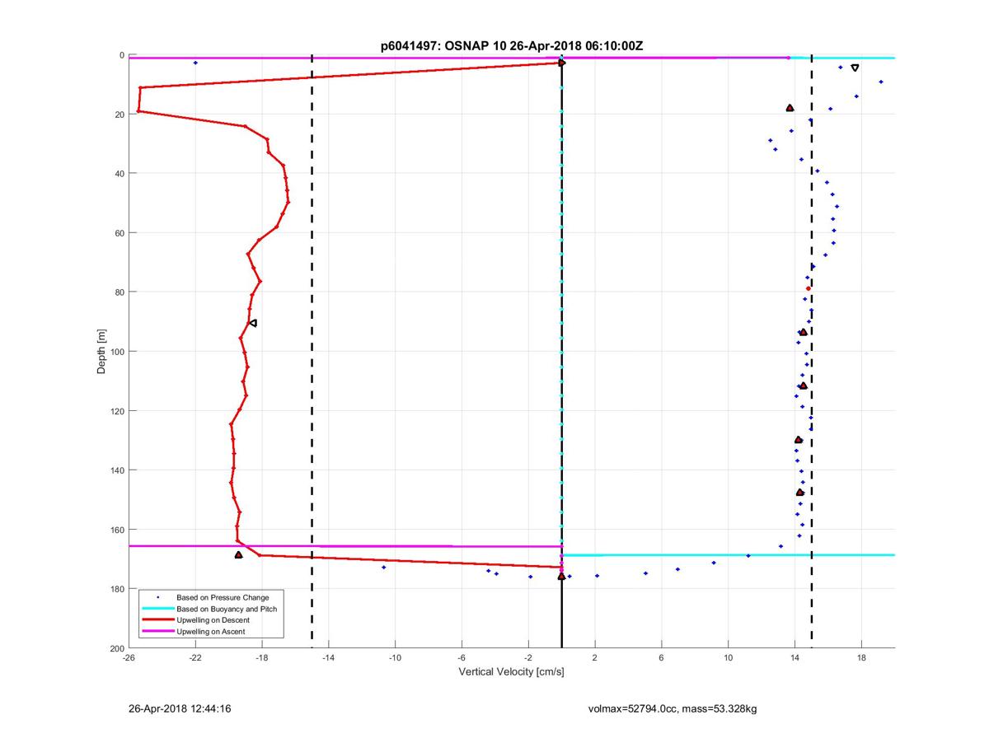Click the depth-axis tick label '40'
Image resolution: width=989 pixels, height=729 pixels.
[120, 174]
